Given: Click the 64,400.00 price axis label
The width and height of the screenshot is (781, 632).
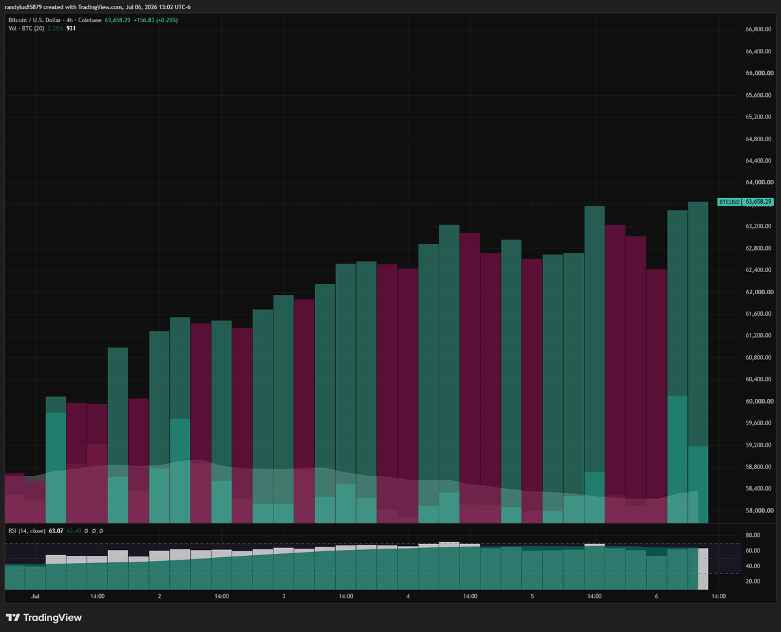Looking at the screenshot, I should 758,161.
